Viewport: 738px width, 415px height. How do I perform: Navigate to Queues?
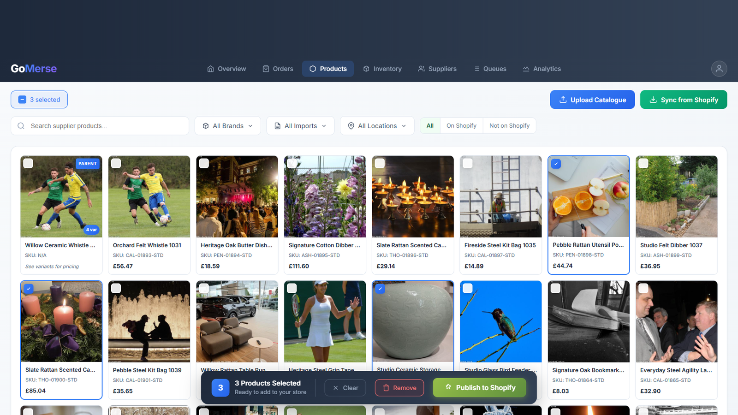pos(490,69)
